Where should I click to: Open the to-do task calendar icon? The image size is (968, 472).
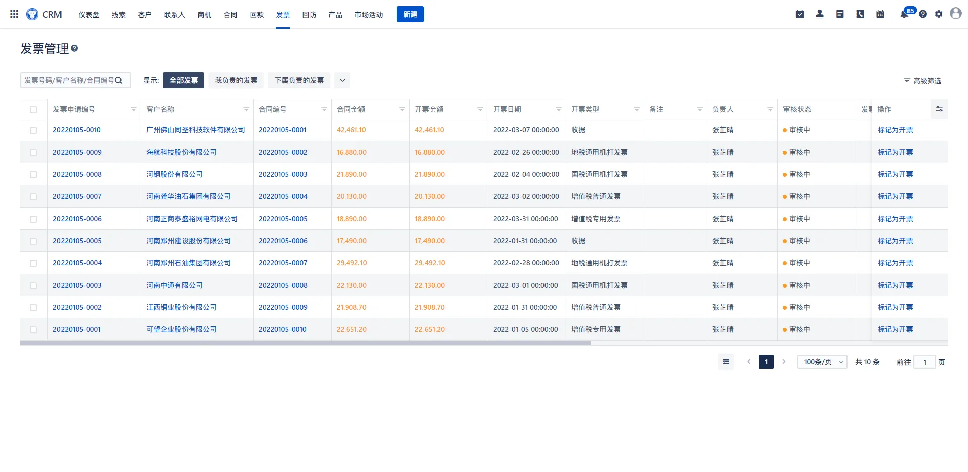800,14
